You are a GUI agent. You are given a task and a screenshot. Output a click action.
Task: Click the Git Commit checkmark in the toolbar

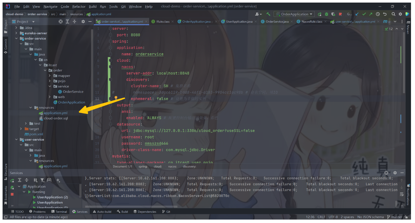click(364, 14)
